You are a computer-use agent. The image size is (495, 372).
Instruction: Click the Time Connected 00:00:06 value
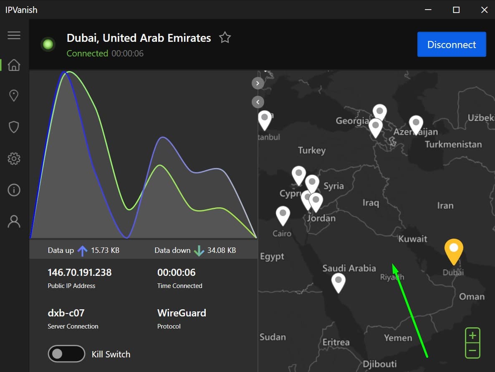(176, 273)
